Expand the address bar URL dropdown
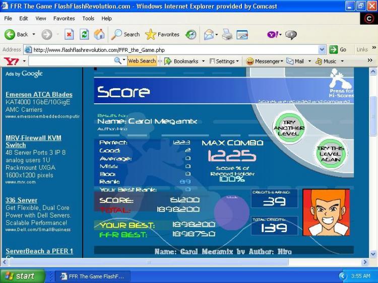The height and width of the screenshot is (283, 378). tap(322, 50)
